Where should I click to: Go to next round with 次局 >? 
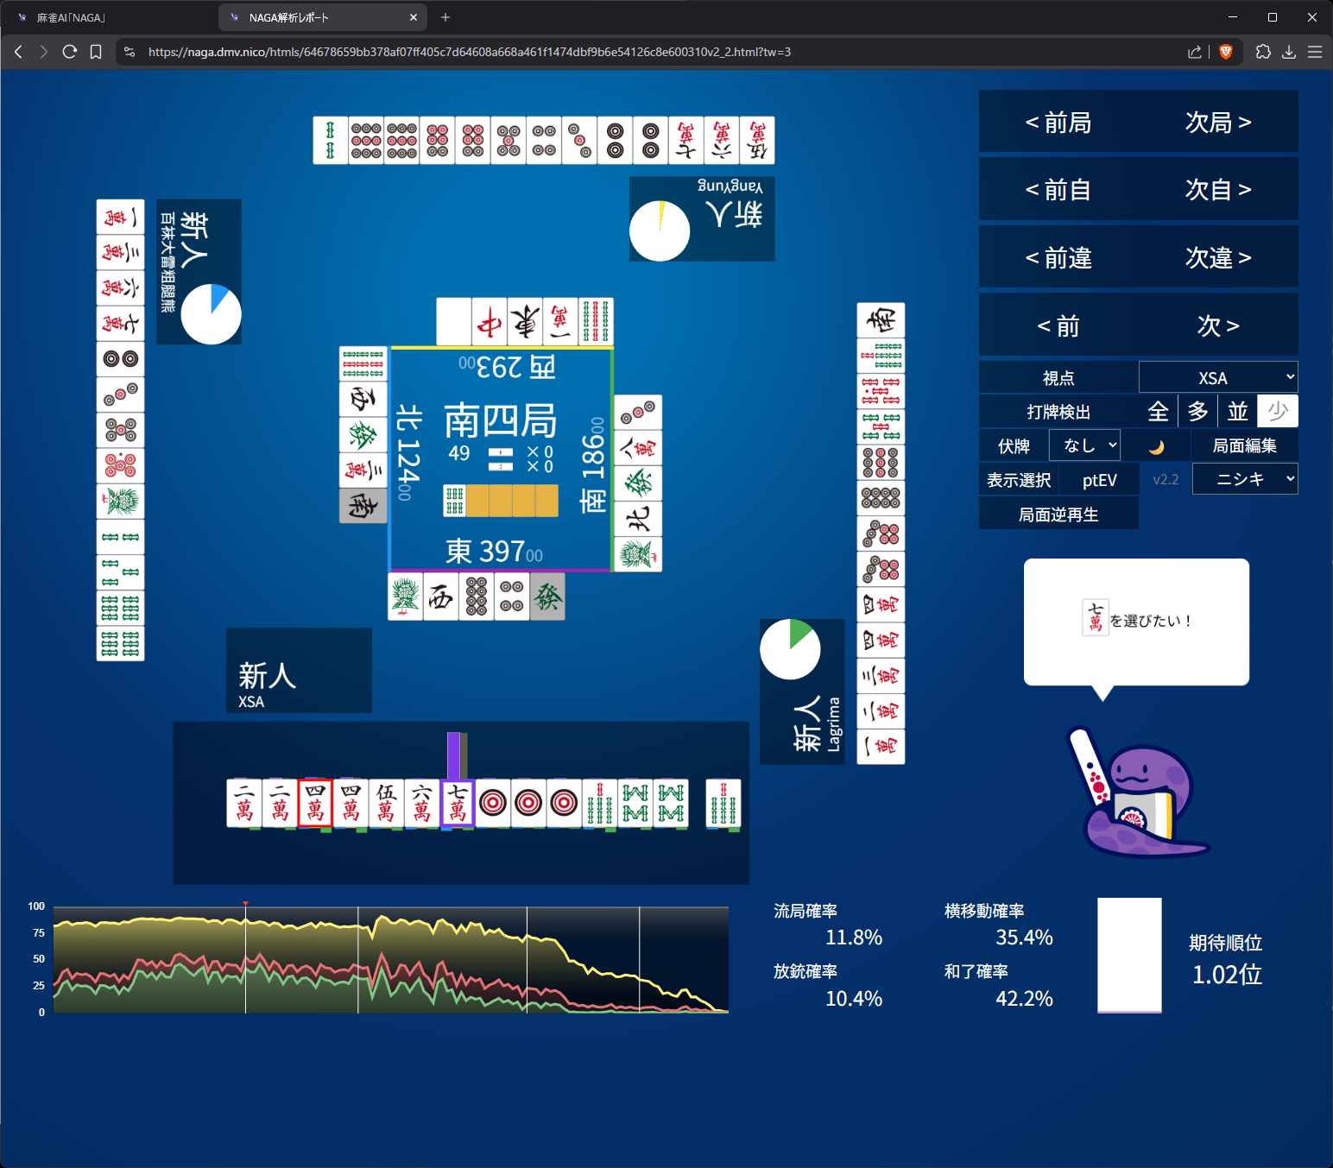click(1217, 123)
